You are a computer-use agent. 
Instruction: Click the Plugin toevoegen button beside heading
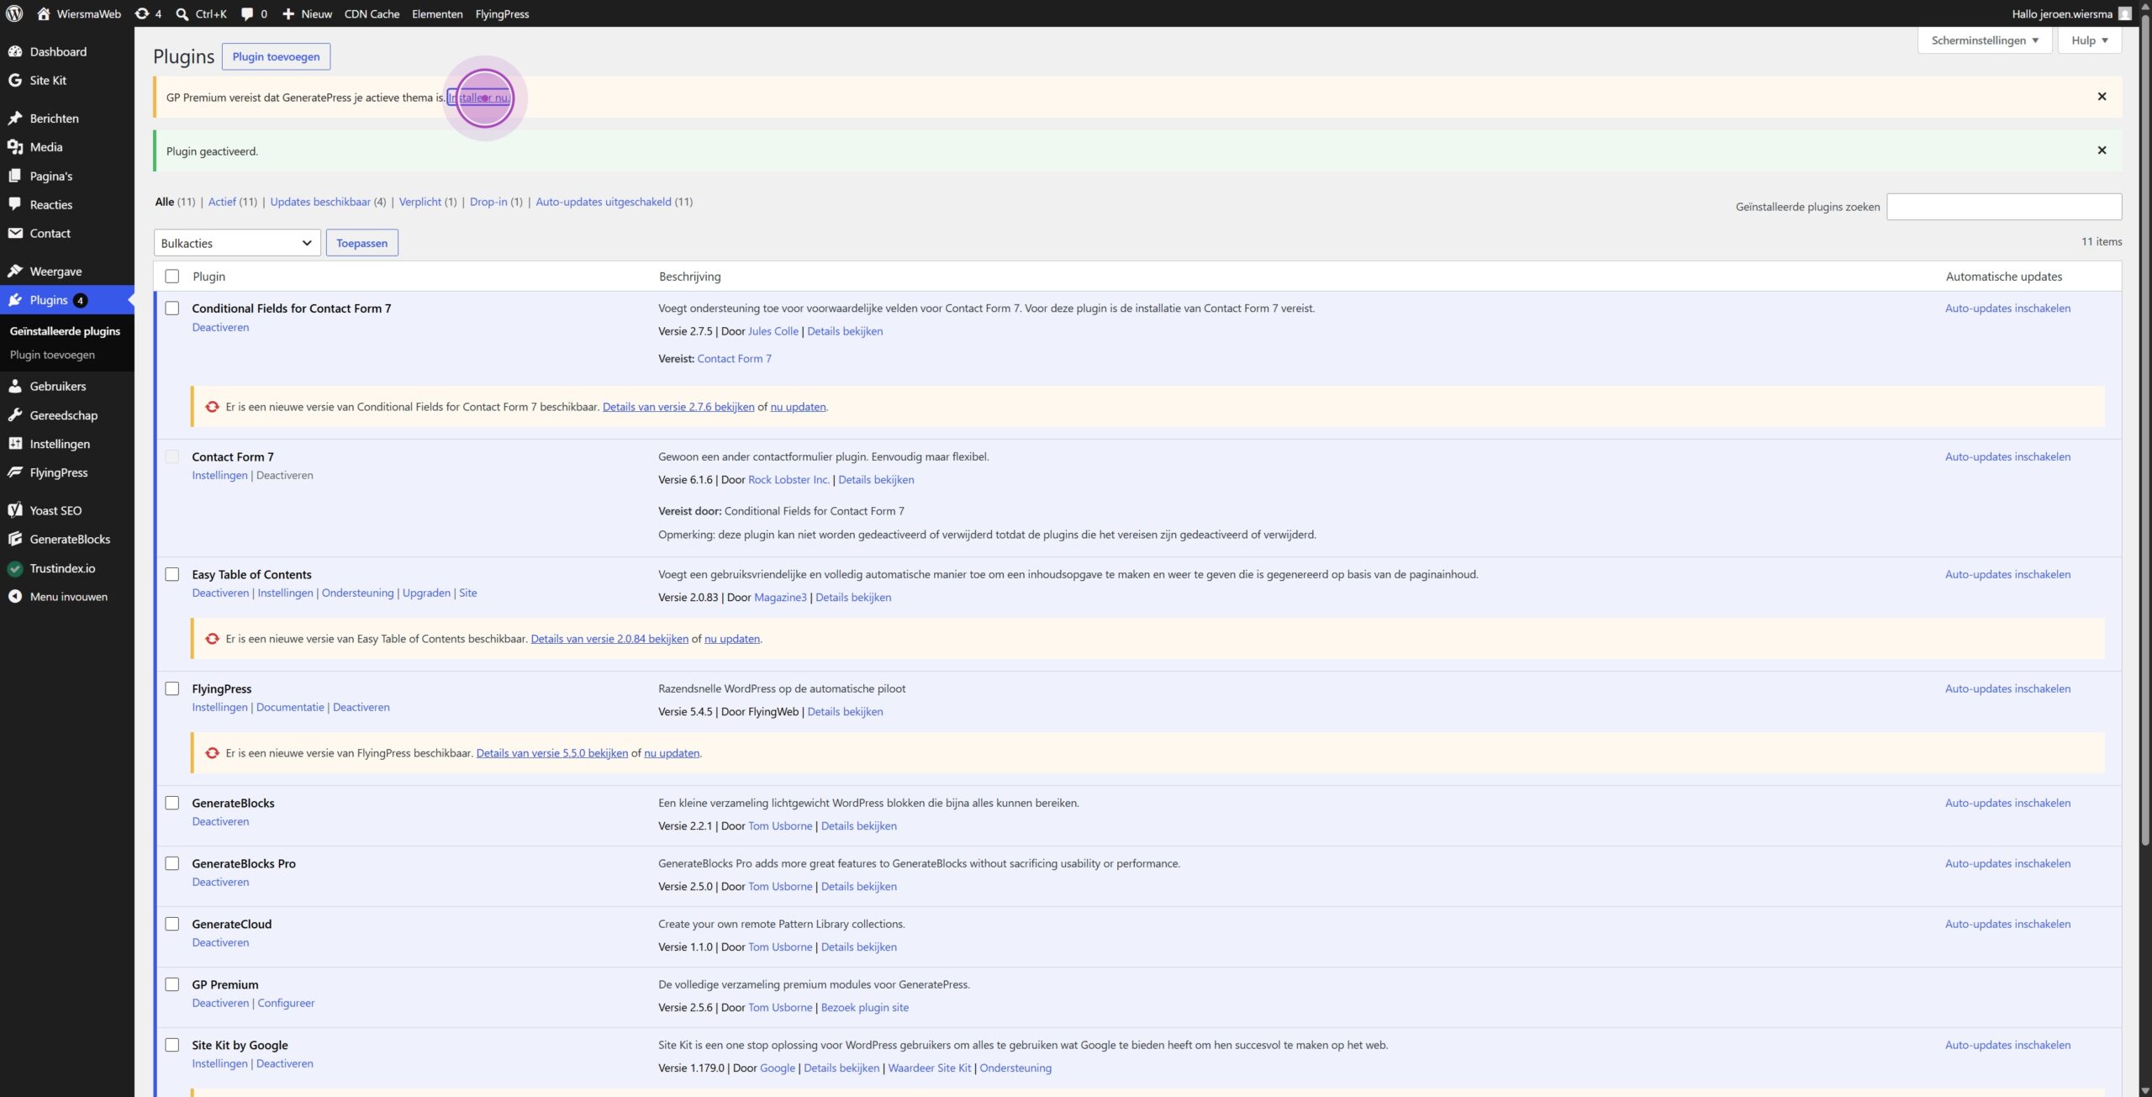276,56
